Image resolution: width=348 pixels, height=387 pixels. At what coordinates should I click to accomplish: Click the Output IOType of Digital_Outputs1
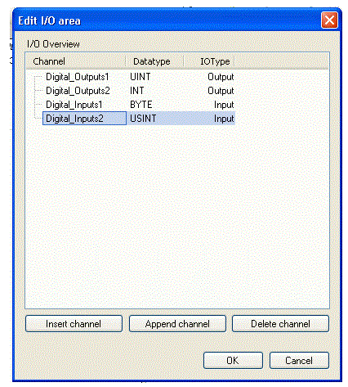click(221, 77)
